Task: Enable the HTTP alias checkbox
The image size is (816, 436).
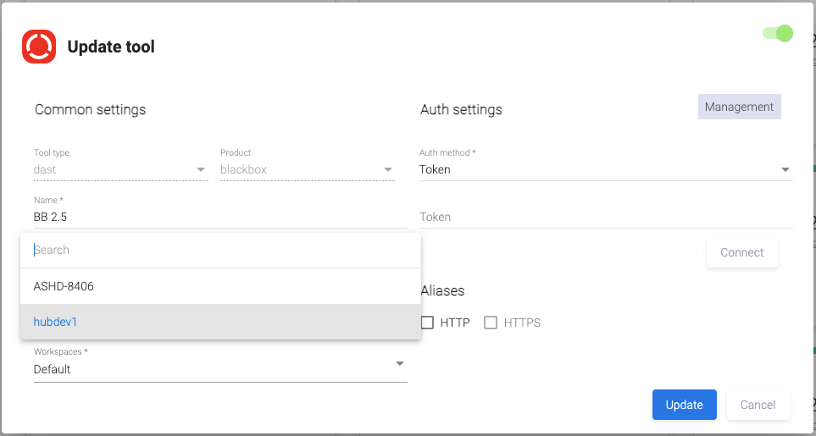Action: point(428,323)
